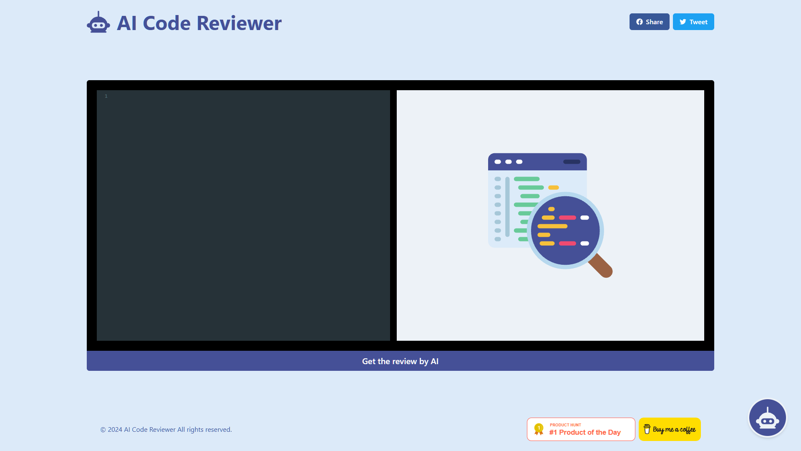801x451 pixels.
Task: Click the Share button in the top right
Action: tap(649, 22)
